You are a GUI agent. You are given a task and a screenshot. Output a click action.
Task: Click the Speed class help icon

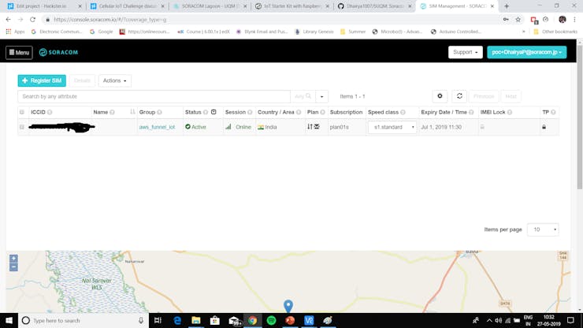pos(403,112)
